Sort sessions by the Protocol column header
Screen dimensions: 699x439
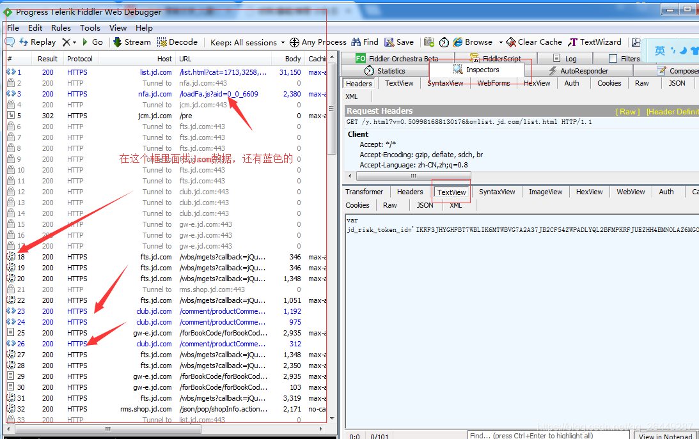(80, 59)
